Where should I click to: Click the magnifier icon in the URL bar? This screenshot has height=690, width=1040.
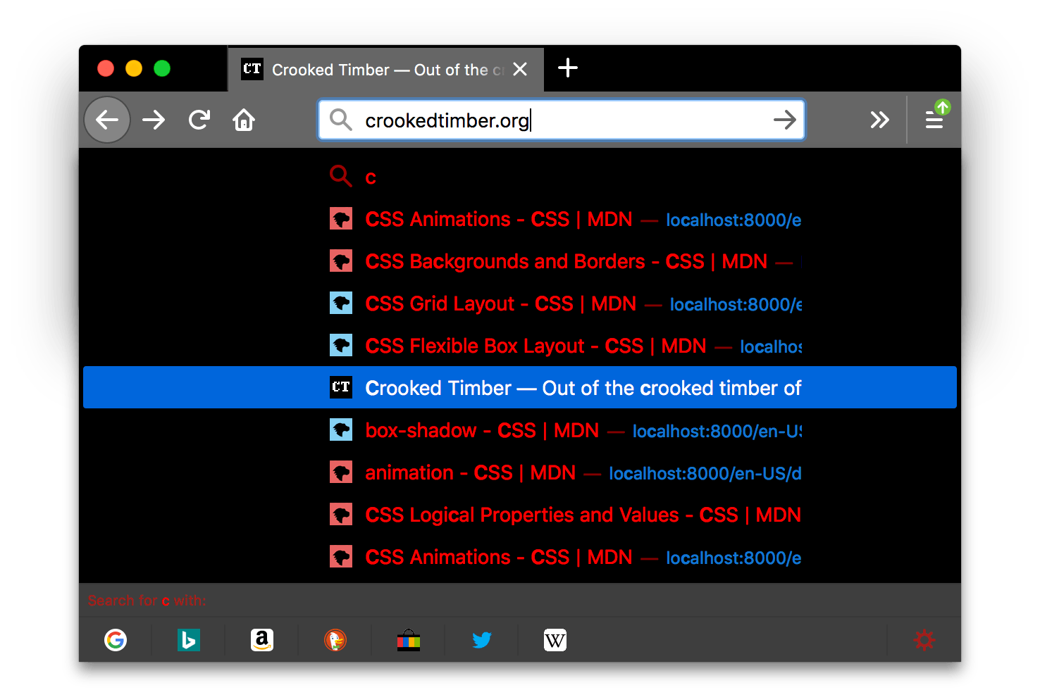coord(341,120)
